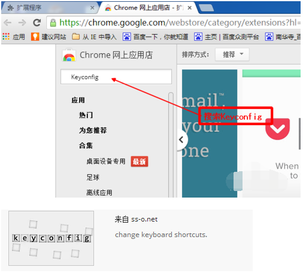303x273 pixels.
Task: Open the 南华寺 bookmark
Action: click(x=283, y=37)
